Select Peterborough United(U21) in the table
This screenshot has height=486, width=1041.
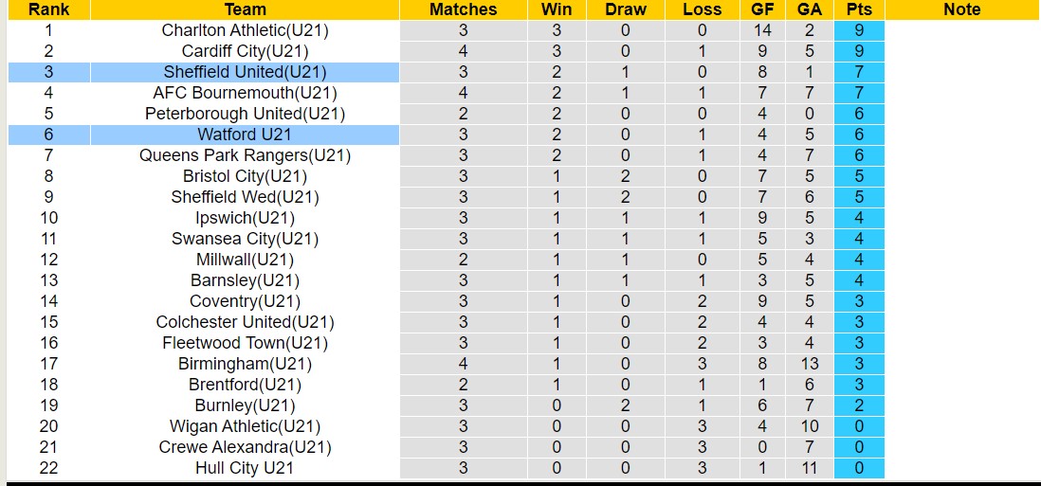[245, 114]
